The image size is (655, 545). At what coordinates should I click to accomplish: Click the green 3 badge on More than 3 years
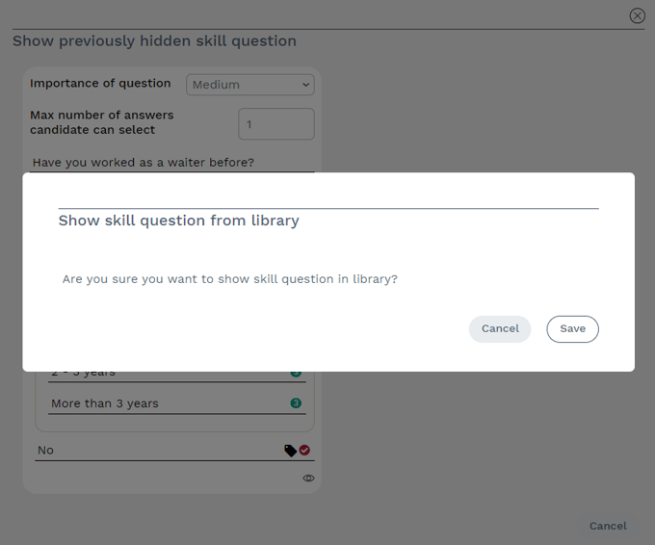click(296, 403)
